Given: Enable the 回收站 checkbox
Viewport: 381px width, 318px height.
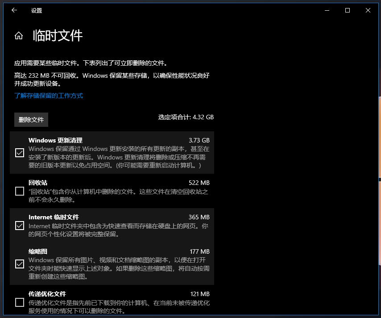Looking at the screenshot, I should 20,191.
